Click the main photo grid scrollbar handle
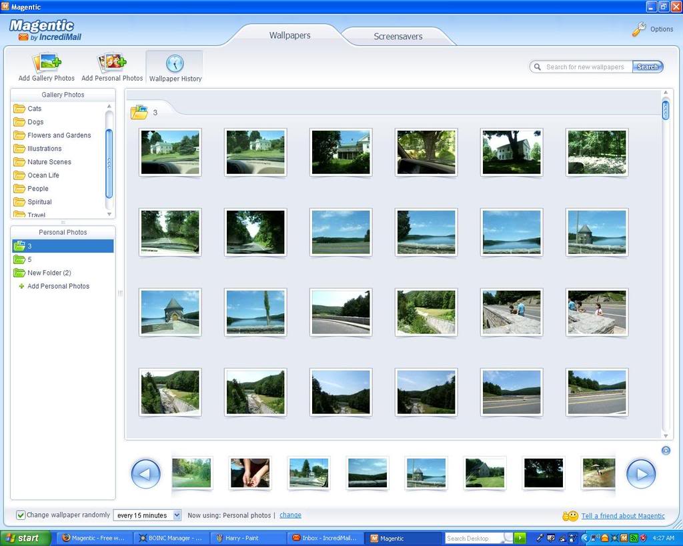Screen dimensions: 683x546 [x=665, y=110]
